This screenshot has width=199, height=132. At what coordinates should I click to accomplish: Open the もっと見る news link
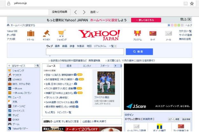(50, 112)
